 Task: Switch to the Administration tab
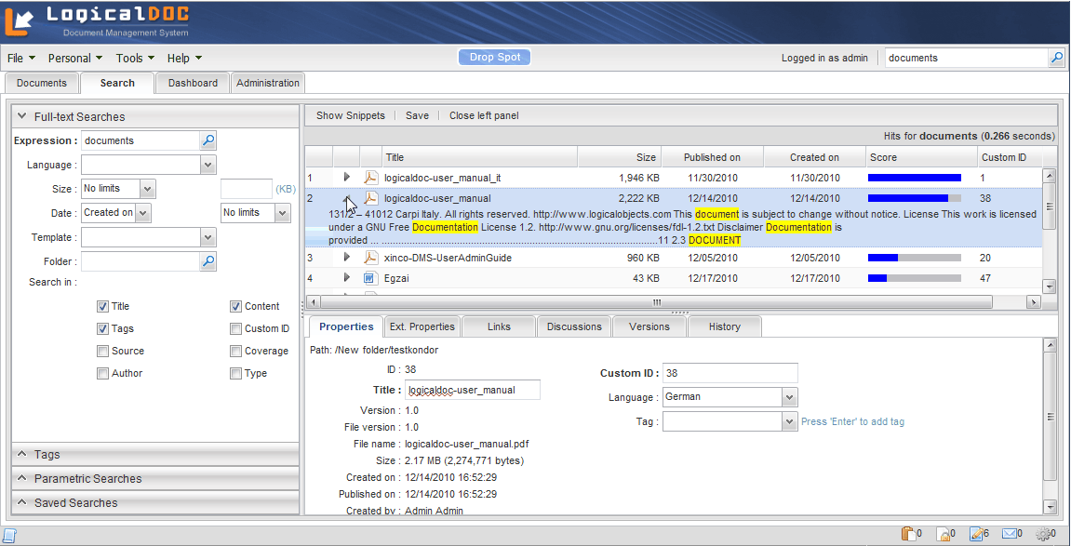[268, 83]
